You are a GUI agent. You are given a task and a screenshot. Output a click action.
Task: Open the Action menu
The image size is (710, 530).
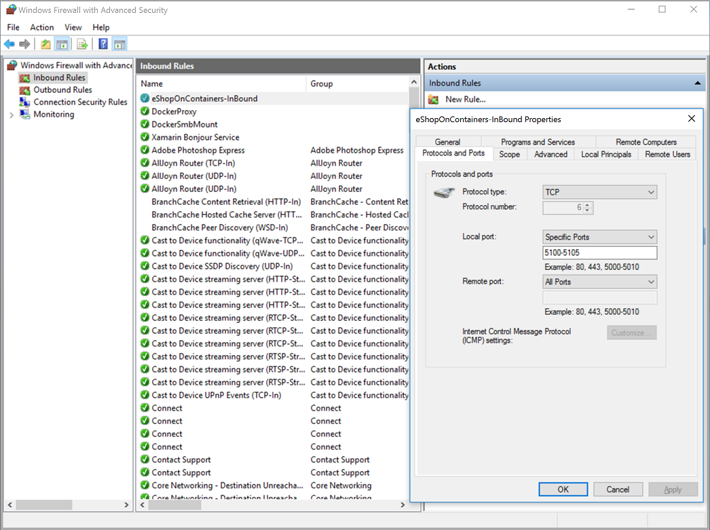[41, 27]
